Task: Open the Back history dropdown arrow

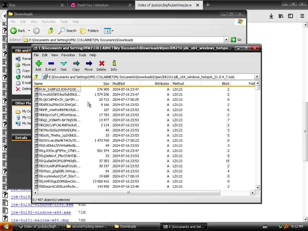Action: tap(29, 31)
